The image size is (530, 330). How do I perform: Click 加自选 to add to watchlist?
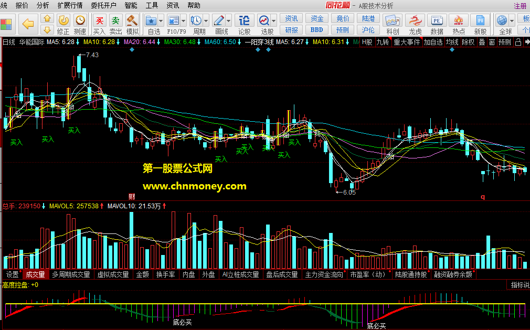click(x=433, y=42)
